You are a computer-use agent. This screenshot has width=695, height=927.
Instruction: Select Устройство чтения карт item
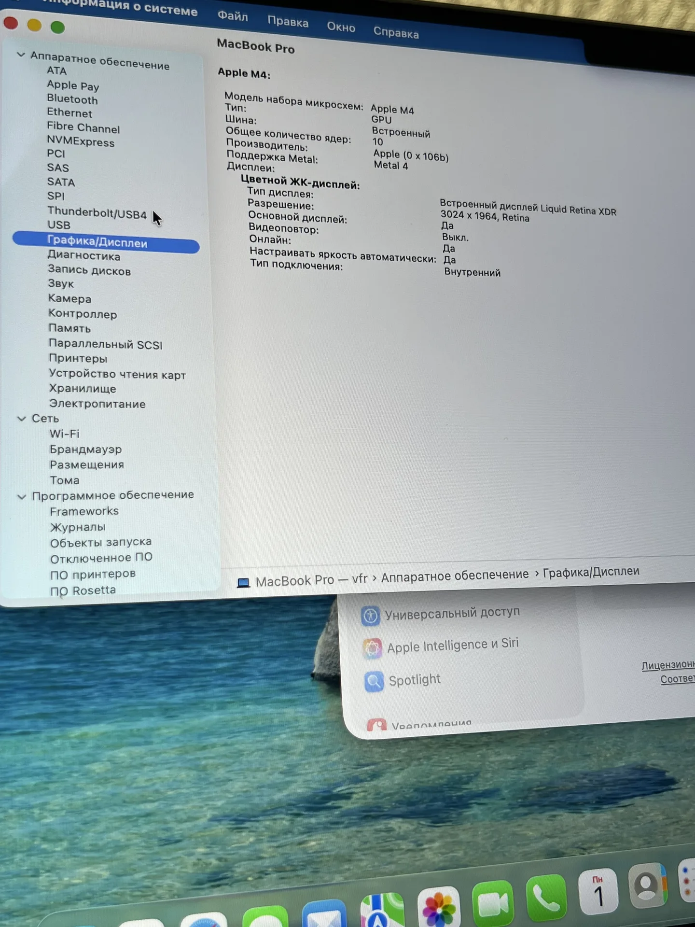tap(117, 374)
